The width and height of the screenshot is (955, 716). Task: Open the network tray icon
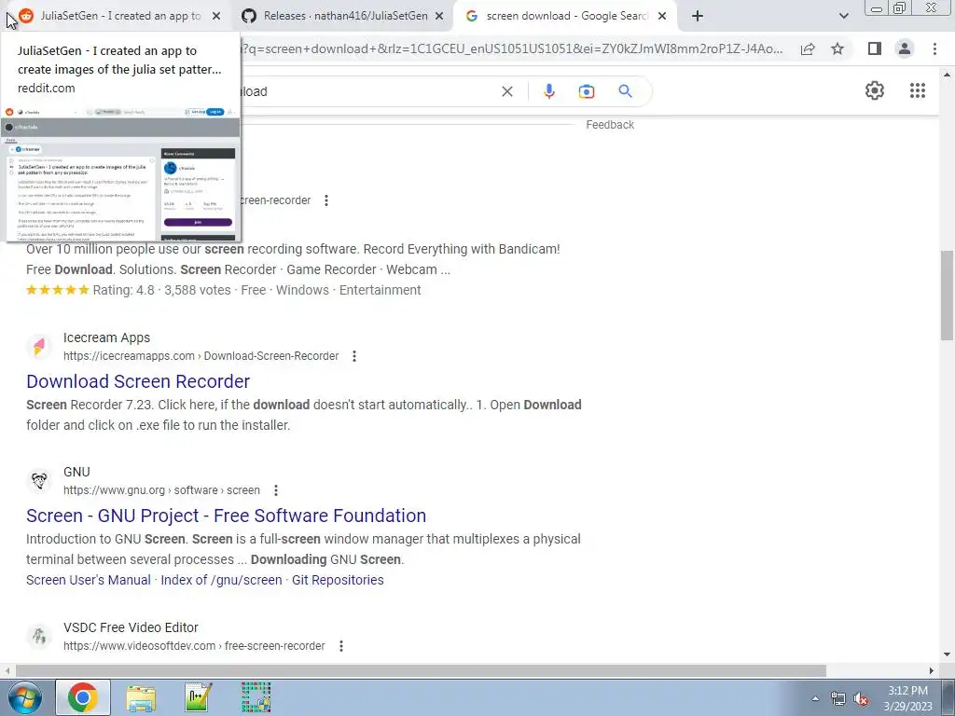[838, 698]
